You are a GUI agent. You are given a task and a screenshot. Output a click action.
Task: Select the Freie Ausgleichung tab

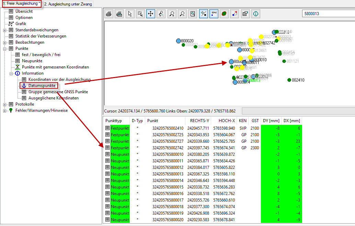[22, 3]
